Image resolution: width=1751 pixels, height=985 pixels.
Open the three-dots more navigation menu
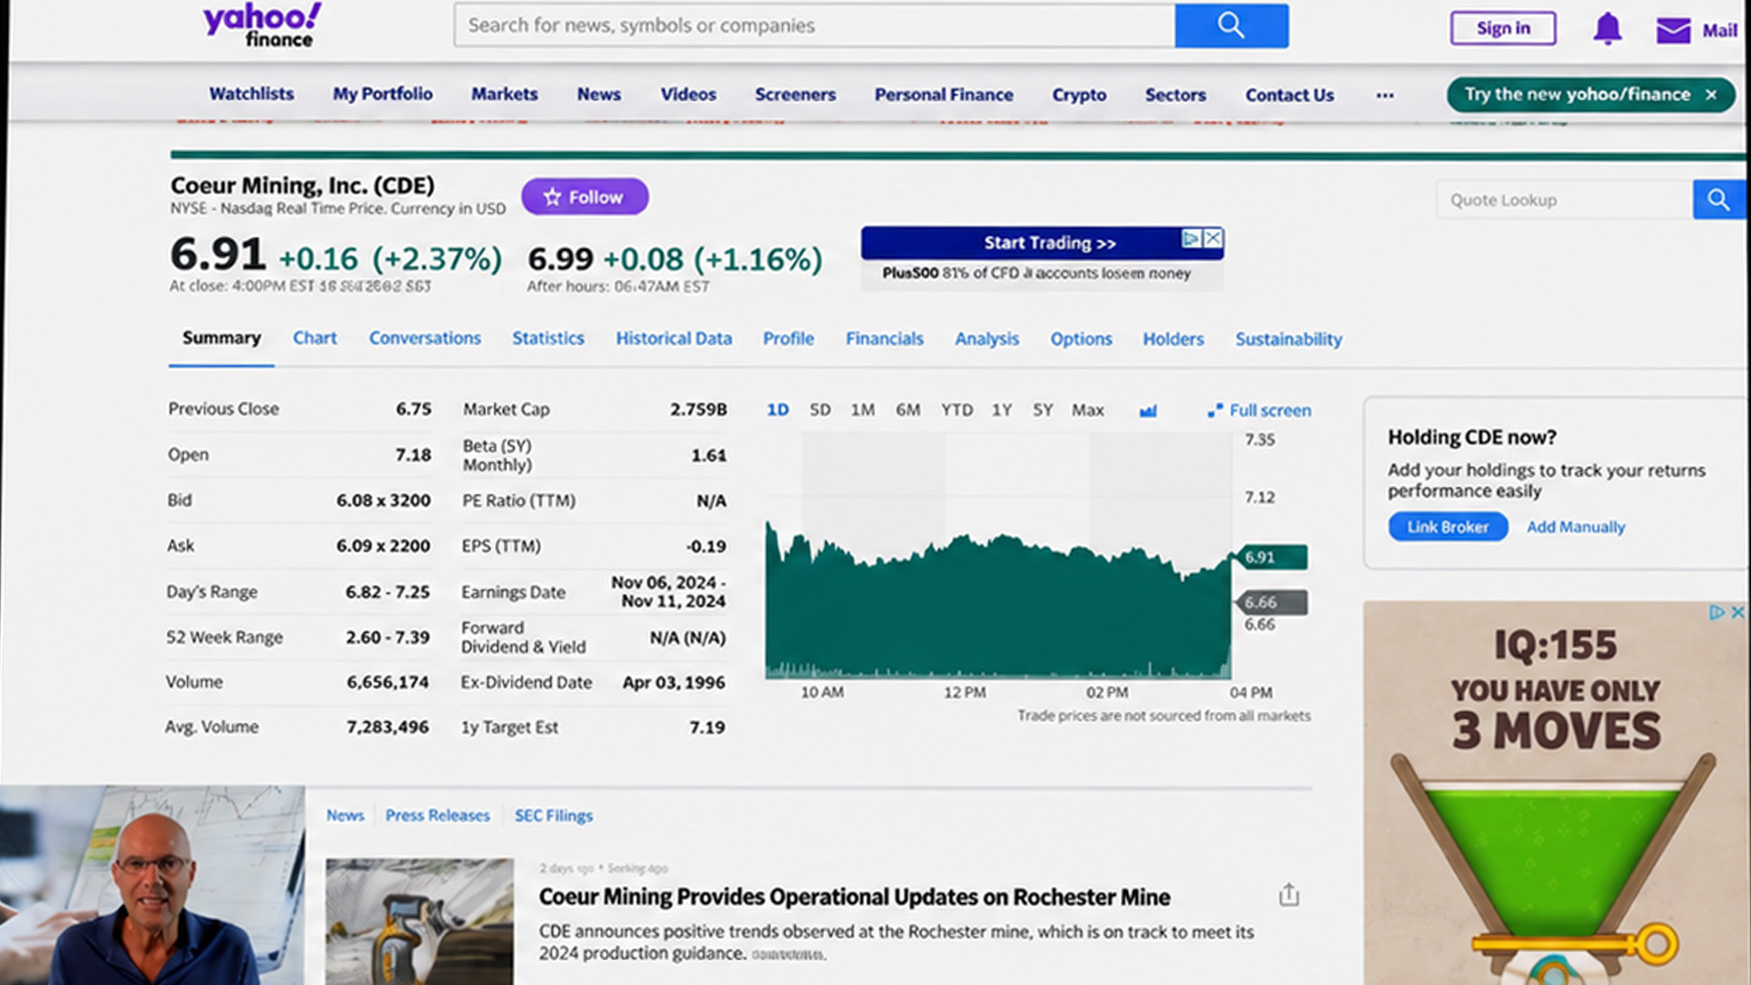click(1384, 95)
